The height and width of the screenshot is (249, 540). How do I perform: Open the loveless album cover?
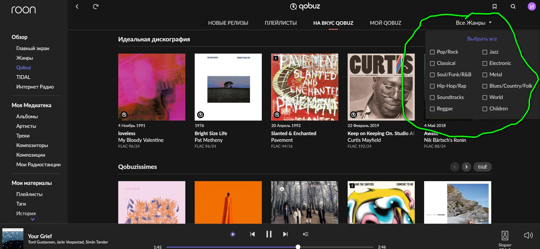(152, 87)
